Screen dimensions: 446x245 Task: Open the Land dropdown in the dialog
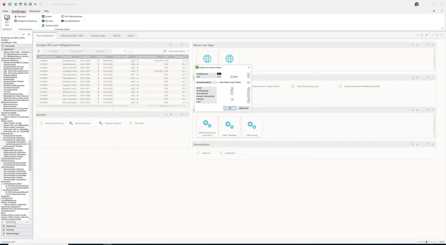[248, 101]
